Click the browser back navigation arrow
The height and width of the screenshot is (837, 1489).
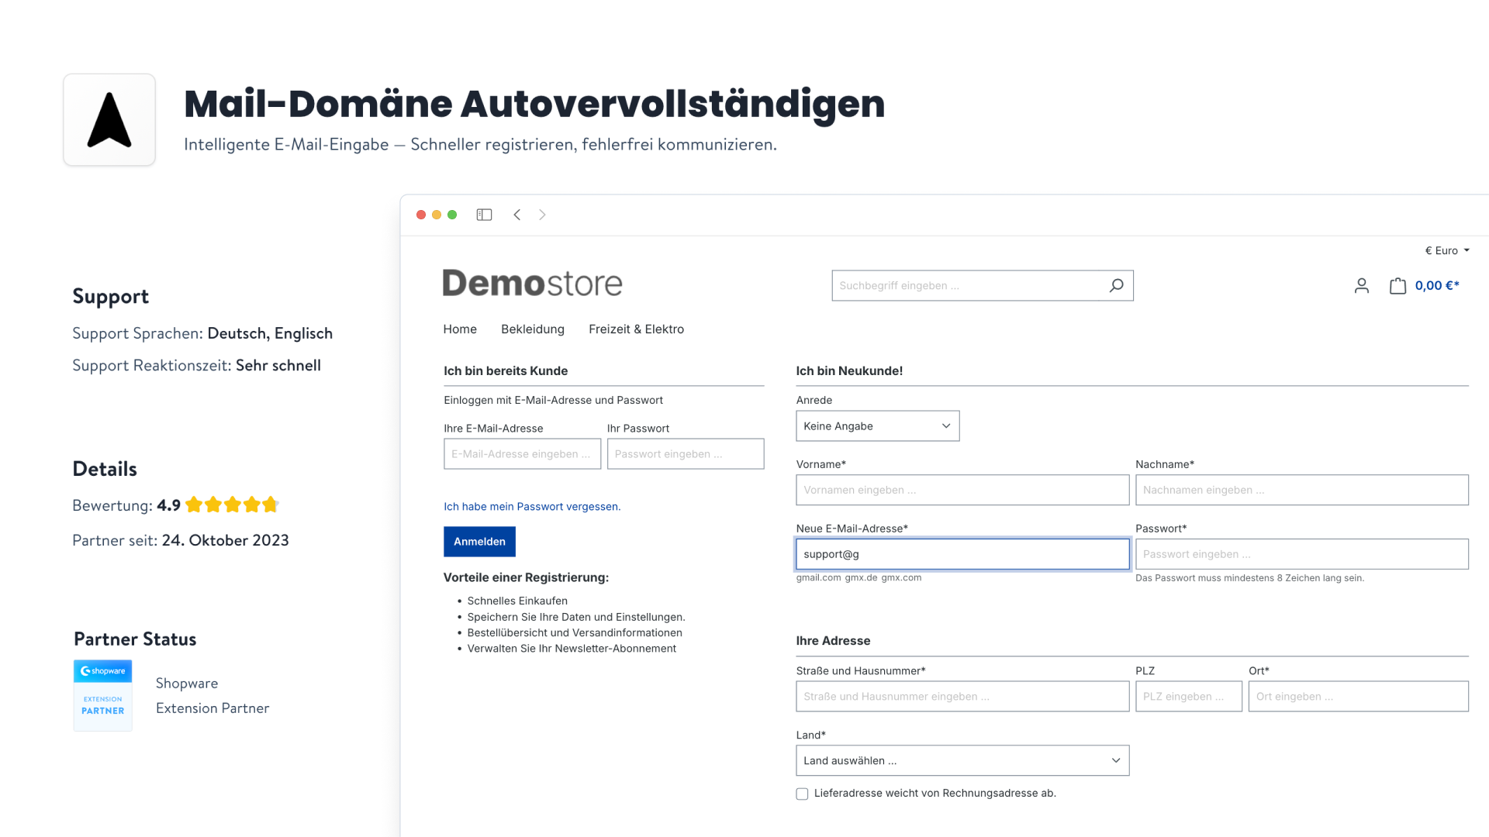tap(516, 215)
